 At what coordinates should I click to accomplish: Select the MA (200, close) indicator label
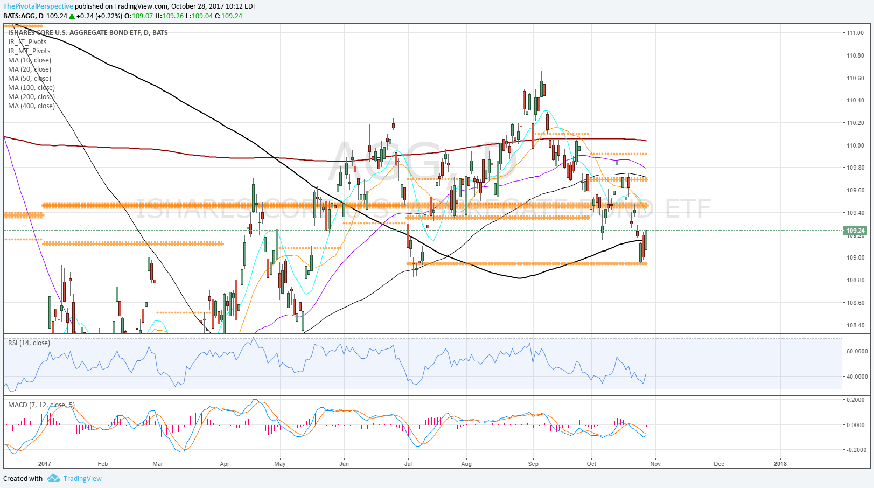(x=32, y=96)
